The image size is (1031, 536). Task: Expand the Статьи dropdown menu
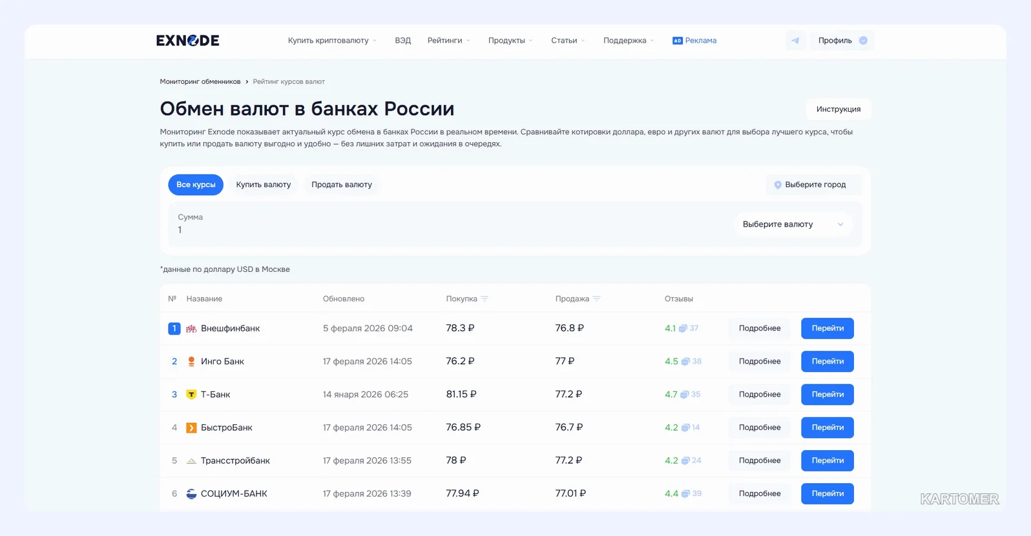tap(568, 41)
